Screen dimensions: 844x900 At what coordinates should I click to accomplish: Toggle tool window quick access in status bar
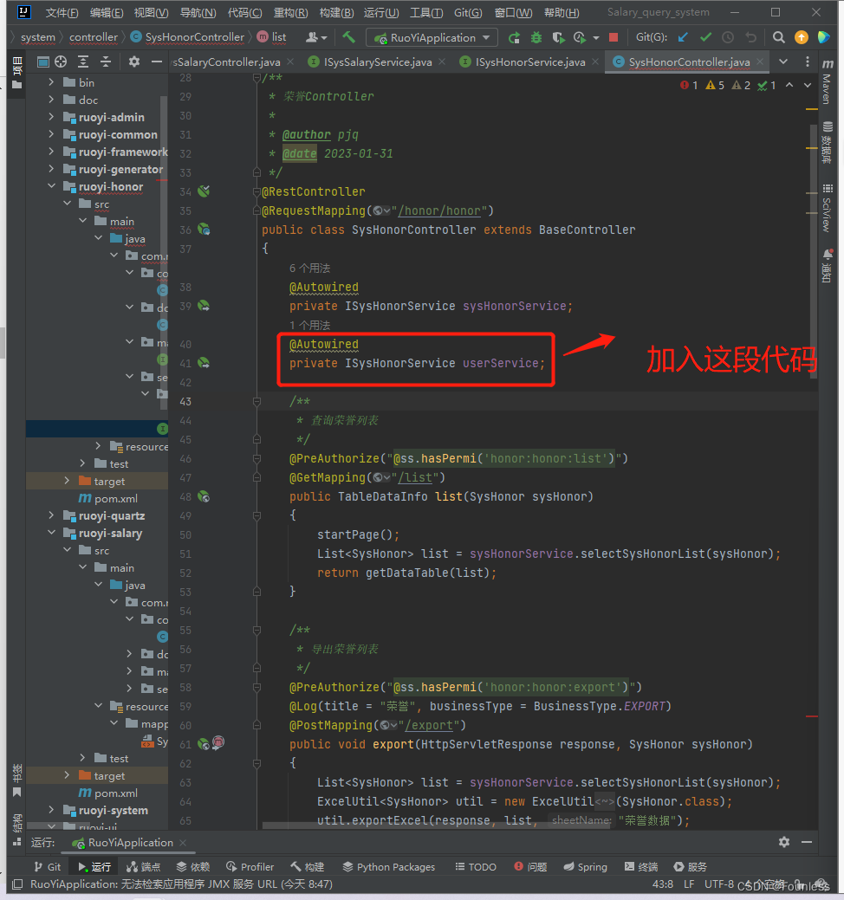(x=17, y=884)
